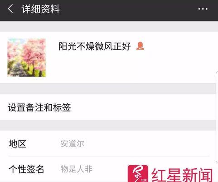The image size is (218, 182).
Task: Tap empty space in the 设置备注和标签 row
Action: (x=144, y=107)
